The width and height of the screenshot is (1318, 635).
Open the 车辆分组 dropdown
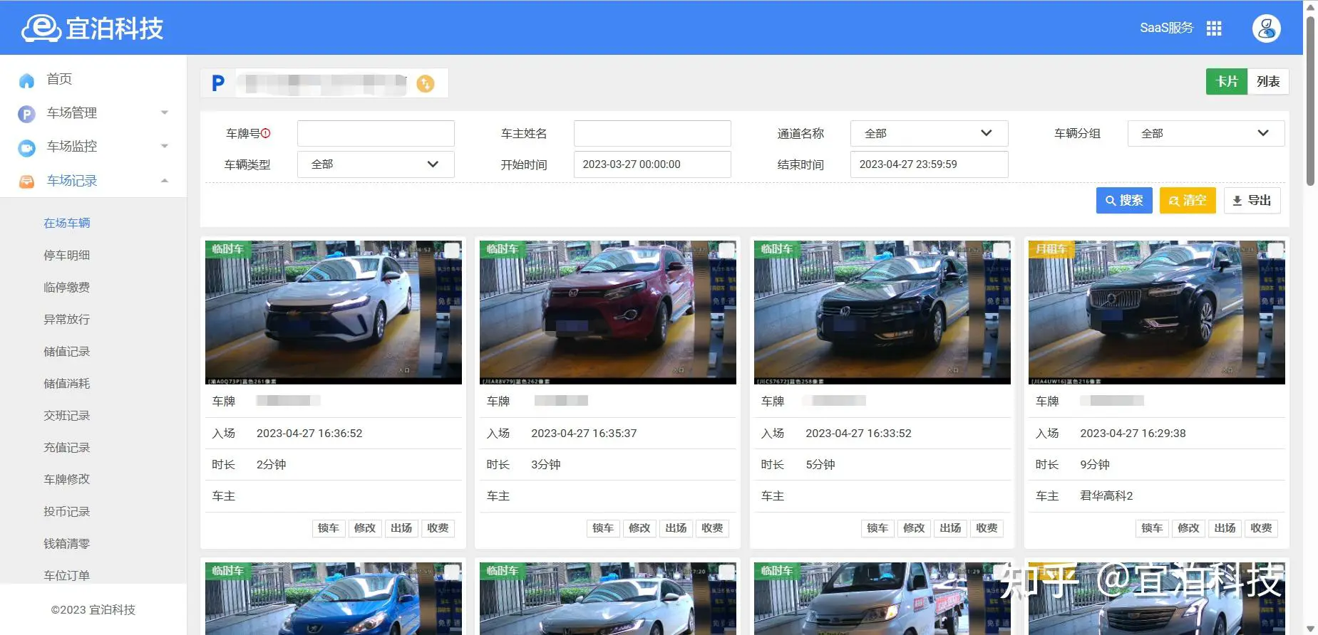point(1206,133)
